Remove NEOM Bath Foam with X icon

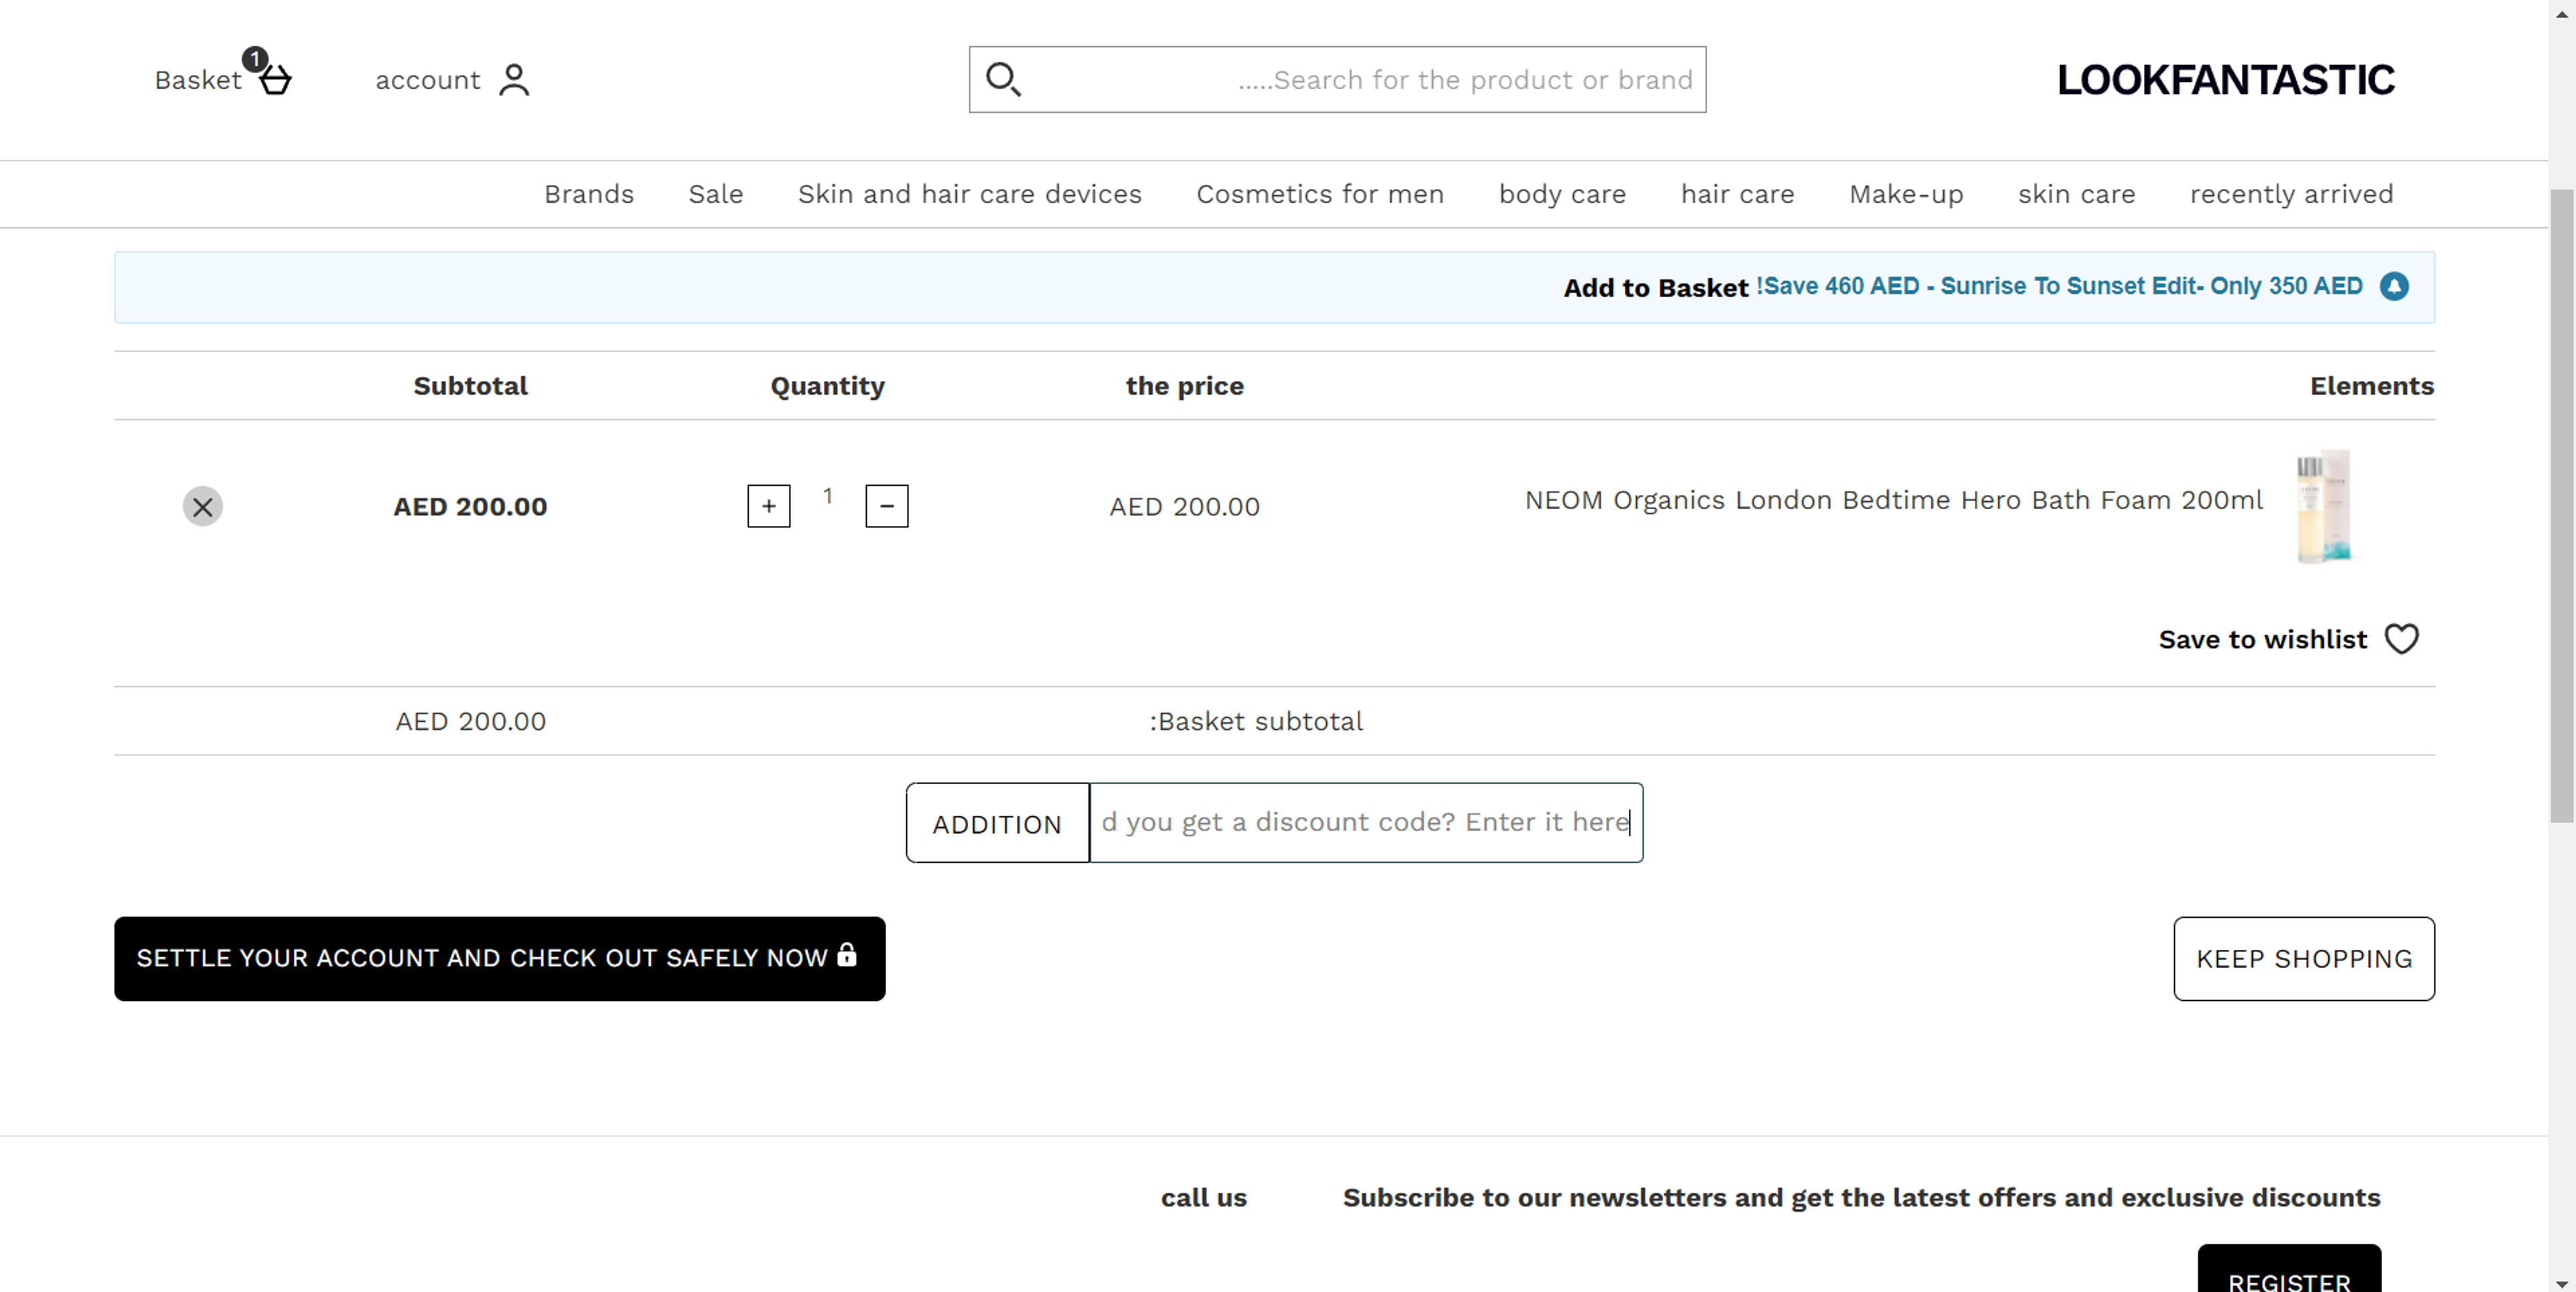(203, 507)
